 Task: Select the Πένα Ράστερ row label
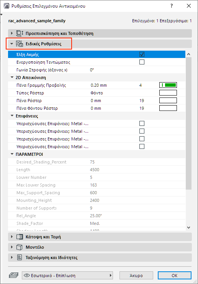click(29, 101)
